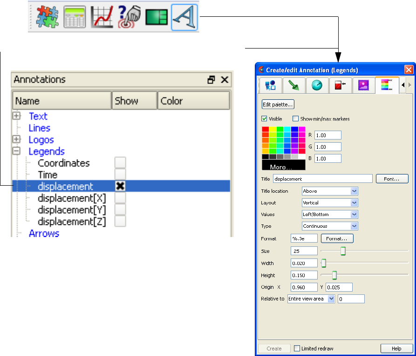Click the puzzle pieces toolbar icon
Viewport: 416px width, 356px height.
48,17
